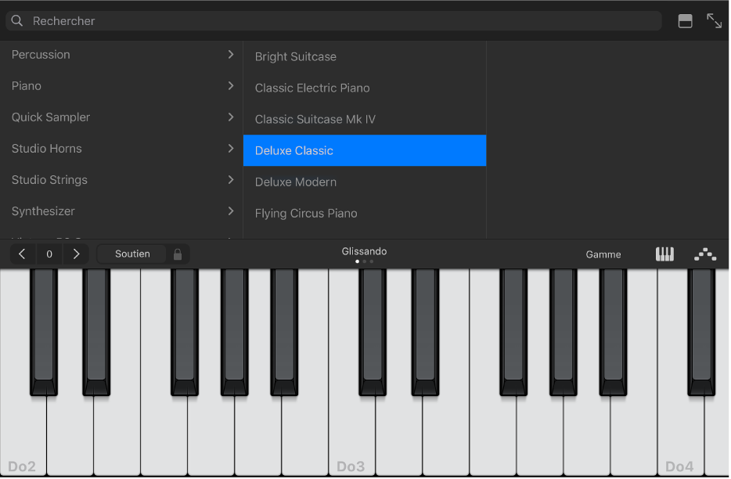
Task: Click the split-view browser icon at top right
Action: 685,21
